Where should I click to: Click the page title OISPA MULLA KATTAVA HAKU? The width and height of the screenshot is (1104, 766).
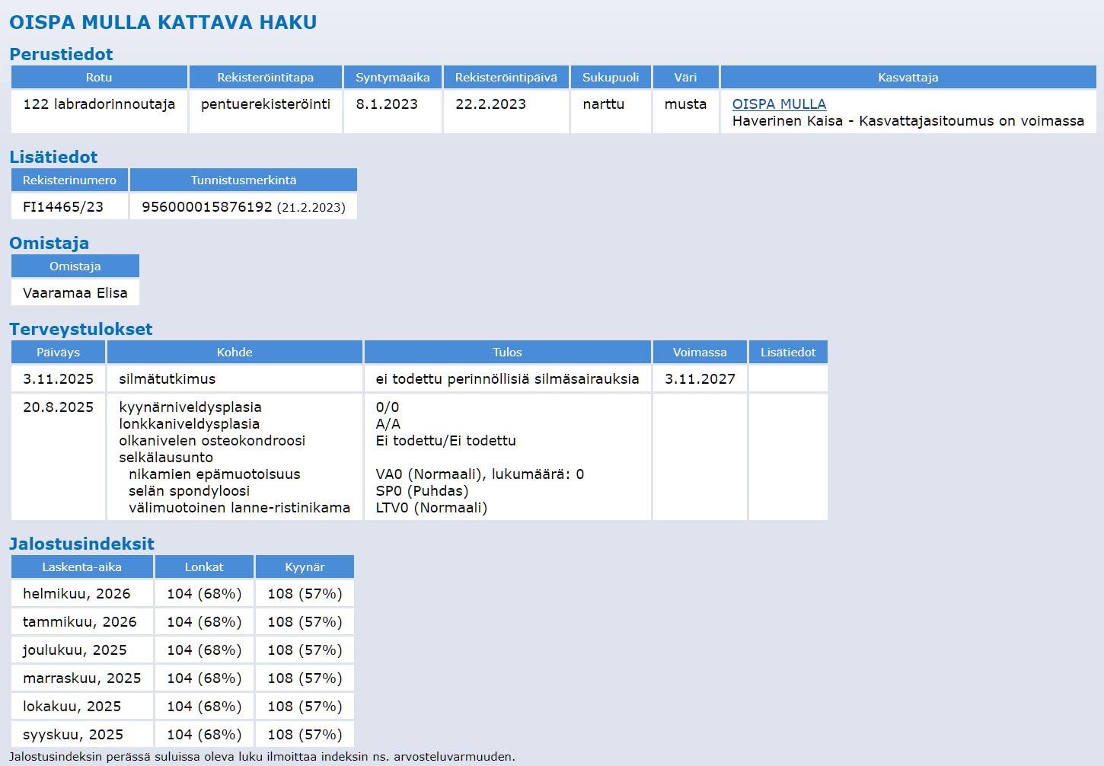(x=163, y=23)
